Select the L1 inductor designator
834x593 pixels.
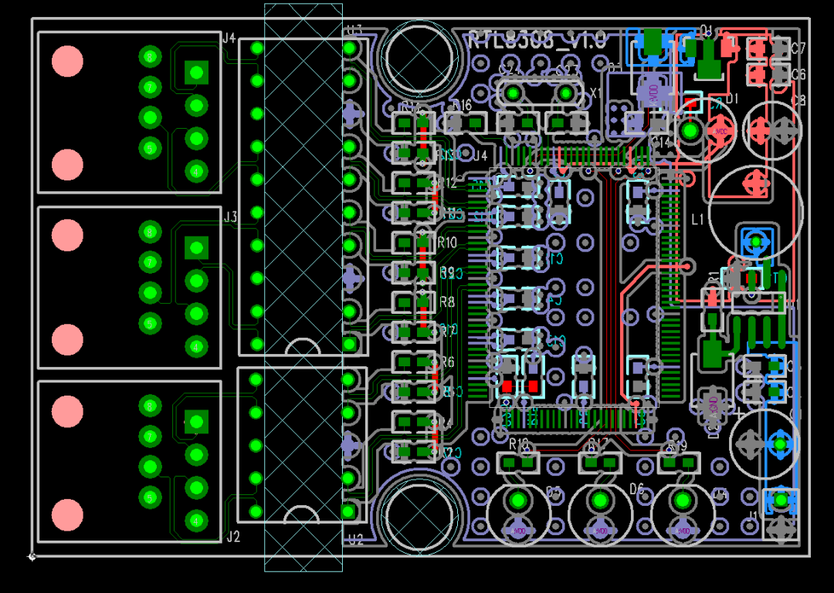(x=698, y=219)
